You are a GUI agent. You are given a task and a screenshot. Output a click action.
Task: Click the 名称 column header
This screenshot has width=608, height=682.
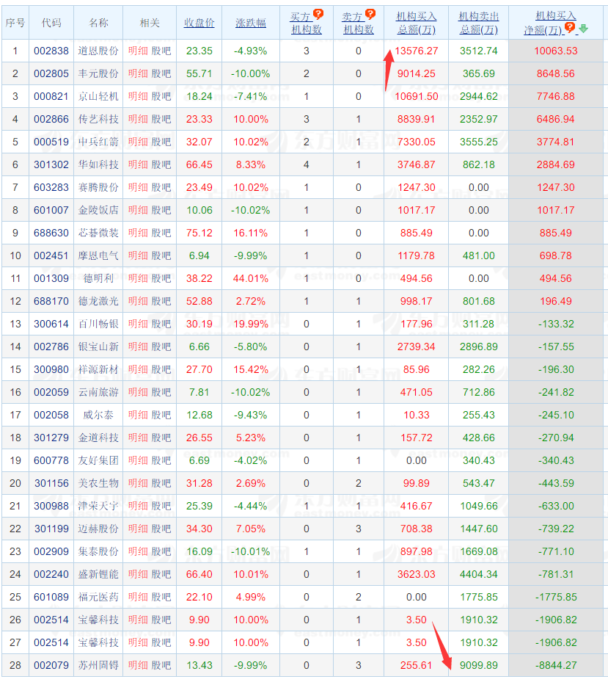click(98, 23)
